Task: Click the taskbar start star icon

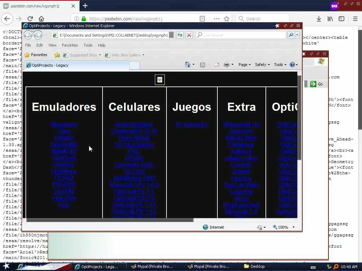Action: point(6,266)
